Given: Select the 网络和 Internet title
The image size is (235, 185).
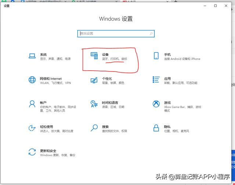Looking at the screenshot, I should tap(51, 79).
